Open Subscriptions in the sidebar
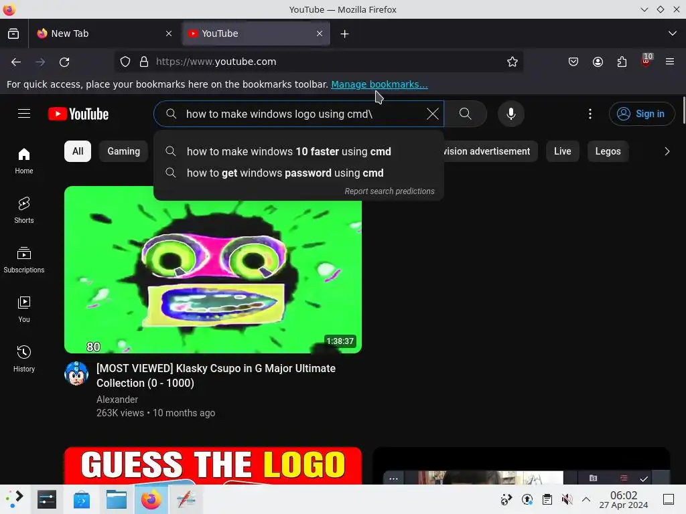The height and width of the screenshot is (514, 686). (x=24, y=260)
